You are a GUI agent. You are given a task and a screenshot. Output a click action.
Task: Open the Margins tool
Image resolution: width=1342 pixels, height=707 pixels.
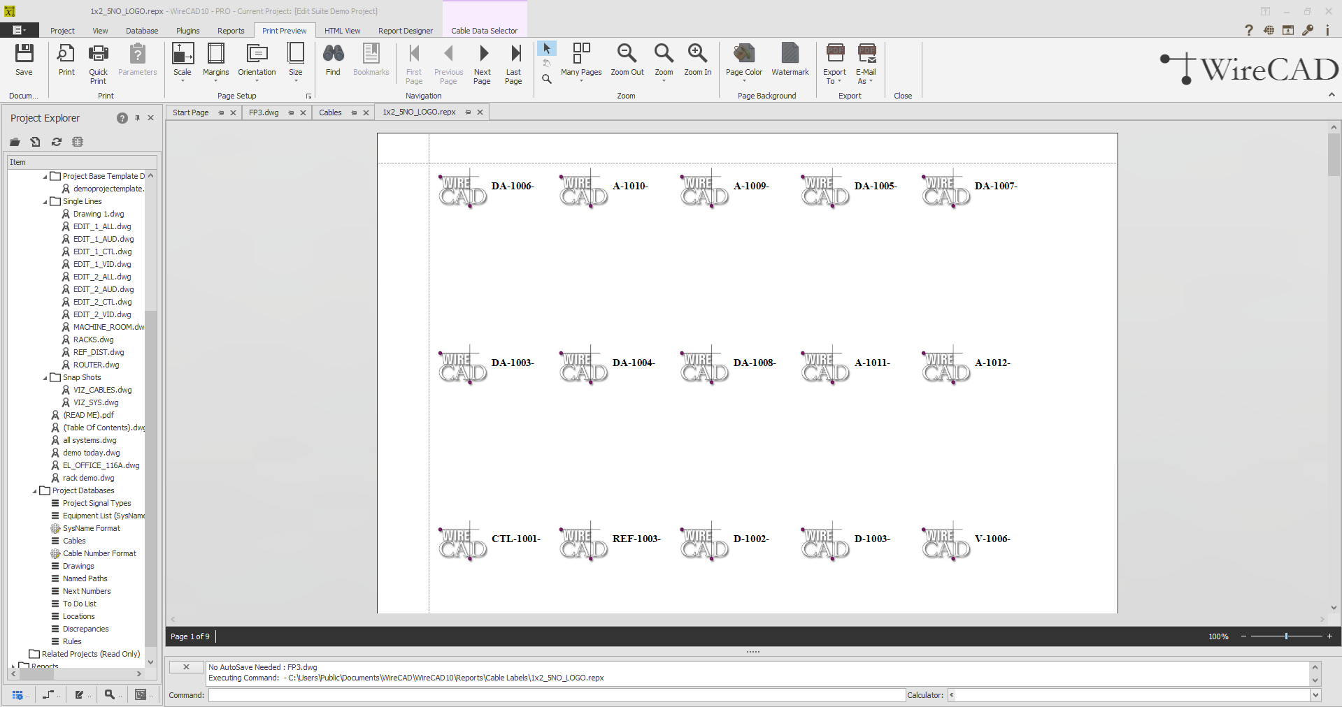click(x=216, y=54)
